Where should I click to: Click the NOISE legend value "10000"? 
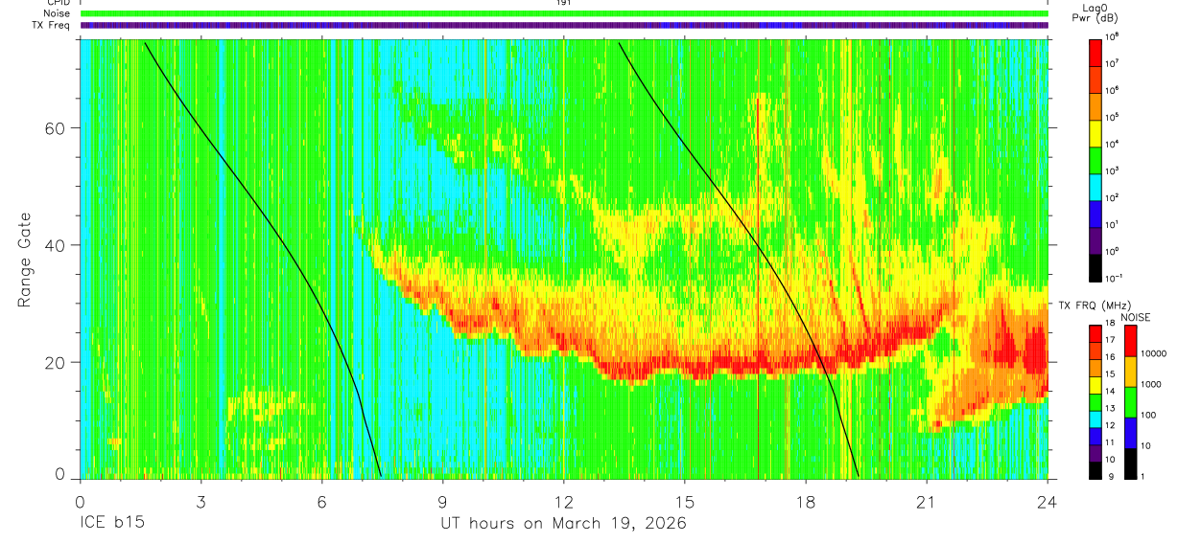[1155, 353]
